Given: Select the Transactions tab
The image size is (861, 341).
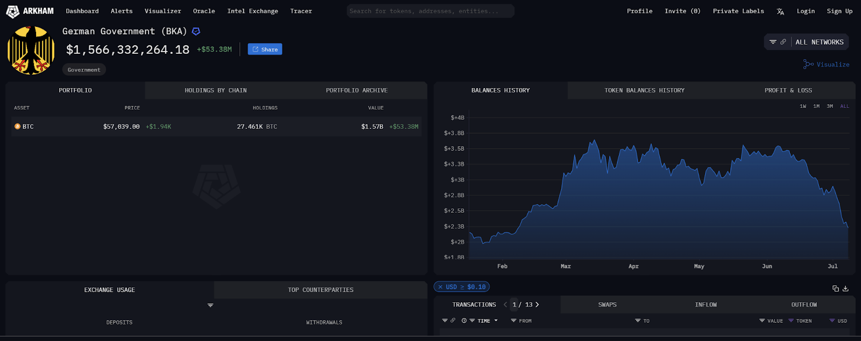Looking at the screenshot, I should coord(474,304).
